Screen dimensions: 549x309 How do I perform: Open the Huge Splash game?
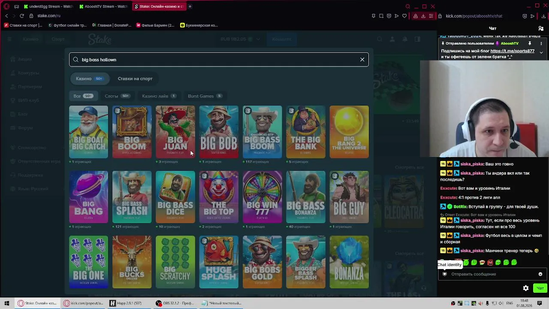click(219, 262)
